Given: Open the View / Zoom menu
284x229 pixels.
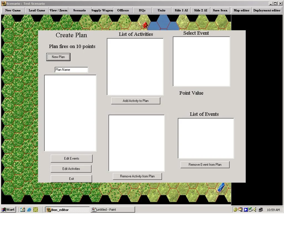Looking at the screenshot, I should point(59,10).
